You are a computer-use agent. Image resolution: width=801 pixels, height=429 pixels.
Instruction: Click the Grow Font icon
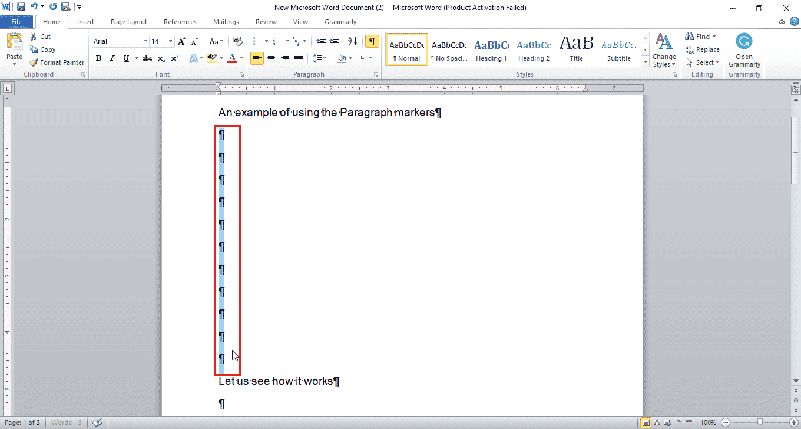click(182, 41)
